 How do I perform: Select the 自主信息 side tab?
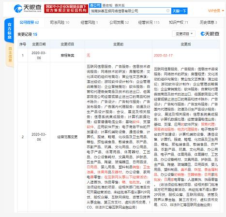click(10, 55)
